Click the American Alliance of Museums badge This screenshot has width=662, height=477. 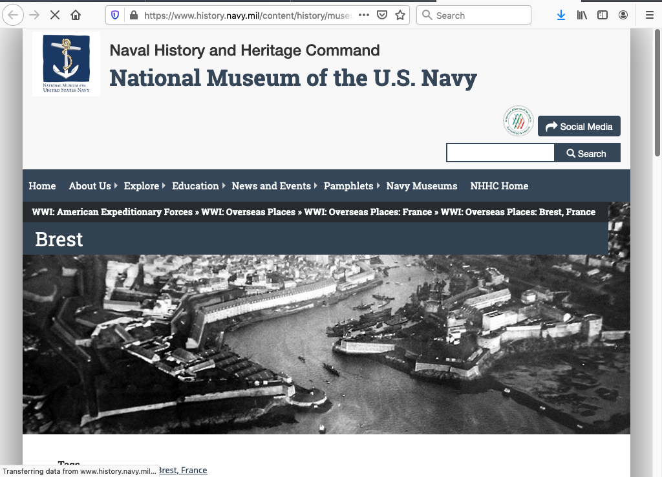pyautogui.click(x=518, y=122)
